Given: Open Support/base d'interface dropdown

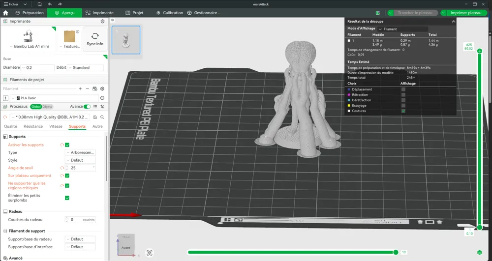Looking at the screenshot, I should pos(80,247).
